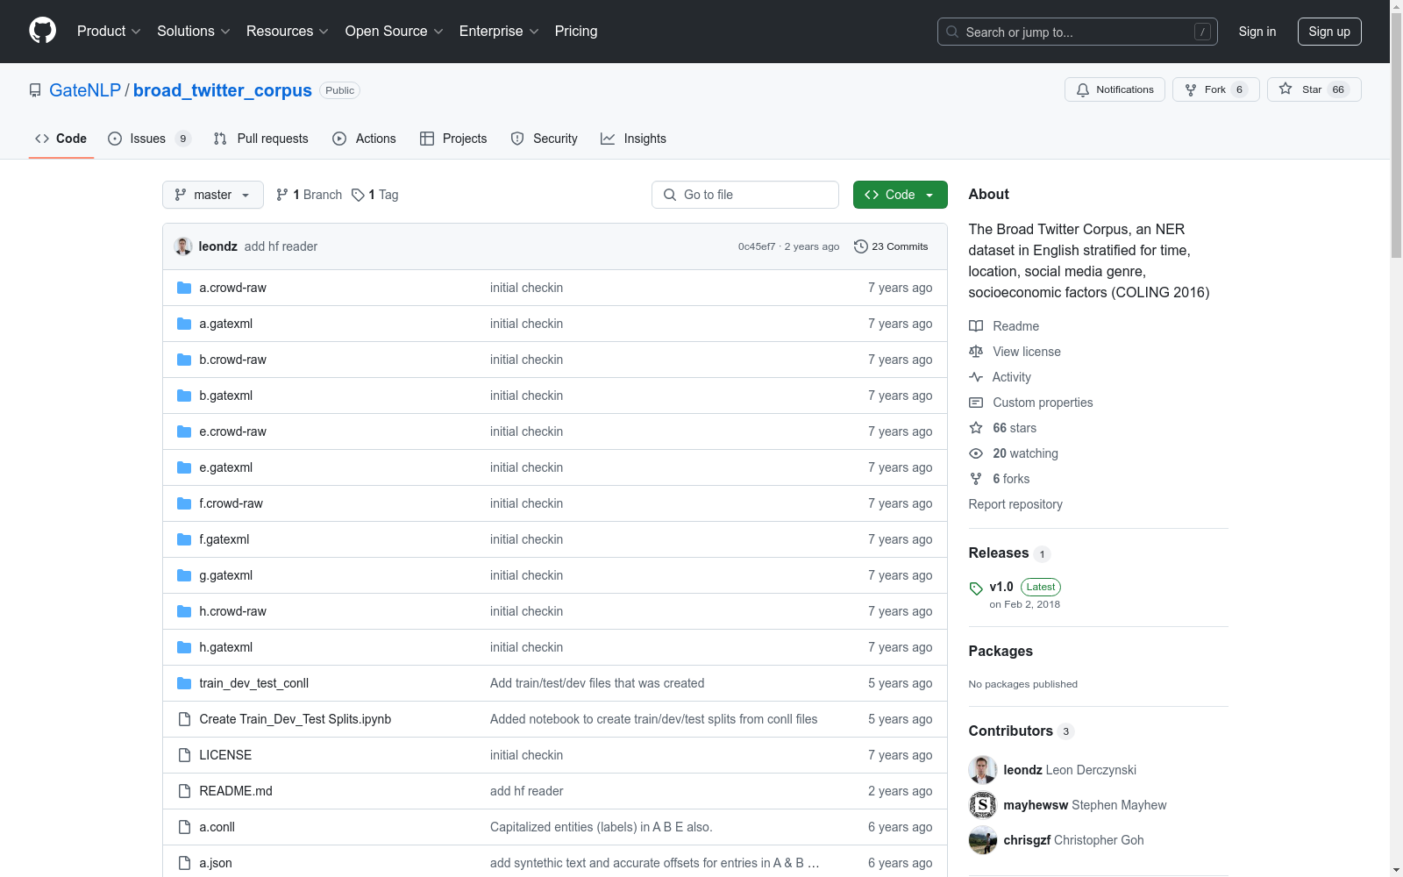Click the folder icon for train_dev_test_conll
Viewport: 1403px width, 877px height.
(x=184, y=683)
